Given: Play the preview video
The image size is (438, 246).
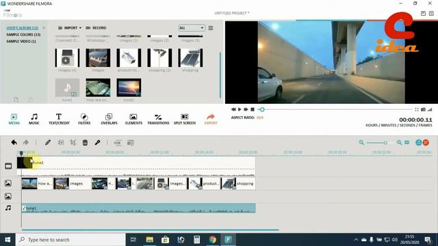Looking at the screenshot, I should click(240, 109).
